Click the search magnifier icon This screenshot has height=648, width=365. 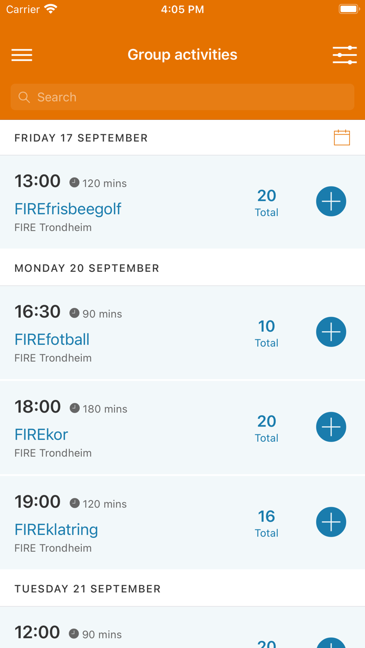pyautogui.click(x=24, y=97)
